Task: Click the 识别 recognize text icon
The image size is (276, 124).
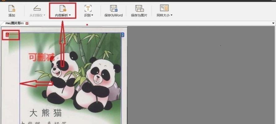Action: (88, 8)
